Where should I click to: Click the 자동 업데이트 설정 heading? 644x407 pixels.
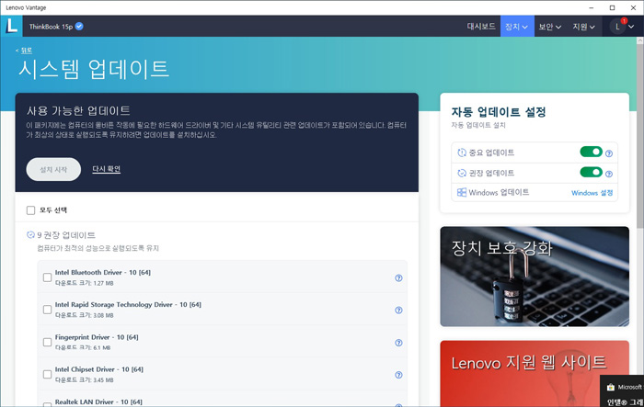click(499, 112)
